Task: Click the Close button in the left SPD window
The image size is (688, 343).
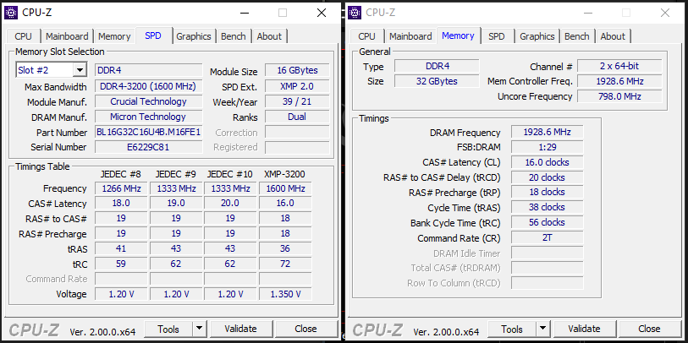Action: [305, 329]
